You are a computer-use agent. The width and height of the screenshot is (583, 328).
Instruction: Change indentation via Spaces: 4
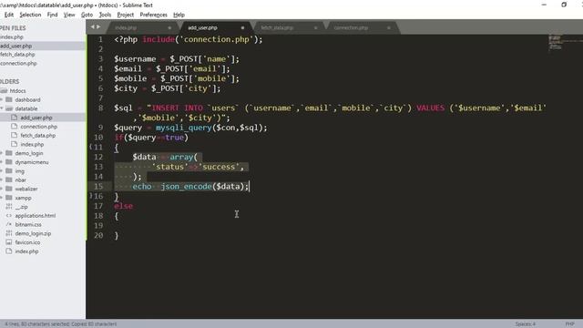point(525,324)
